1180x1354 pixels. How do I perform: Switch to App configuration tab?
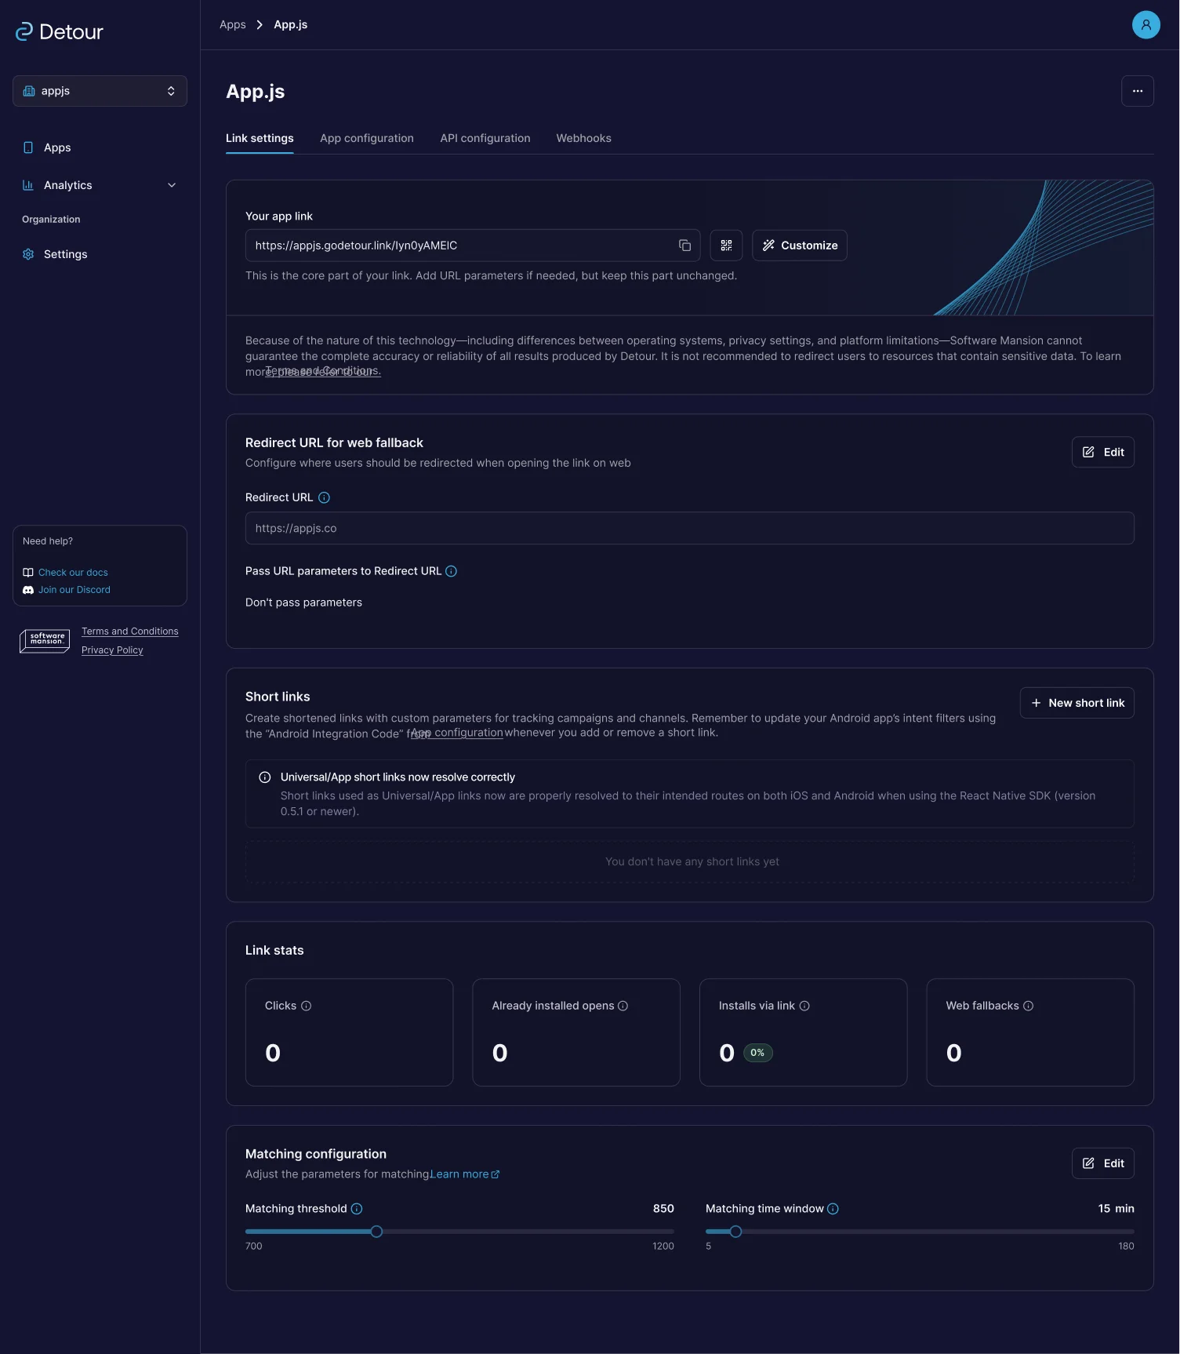pos(366,138)
